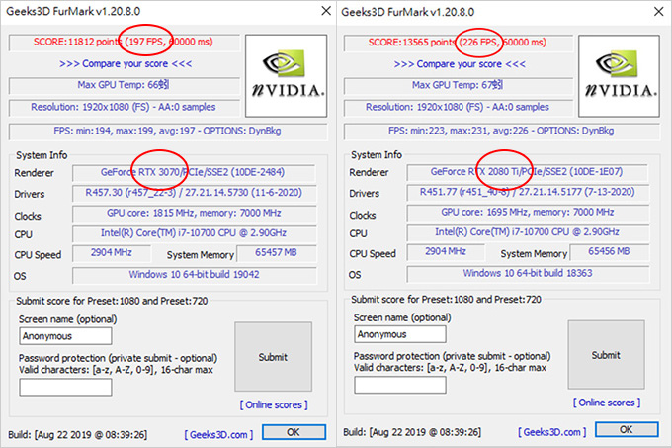Visit Geeks3D.com link in left window

pos(218,435)
